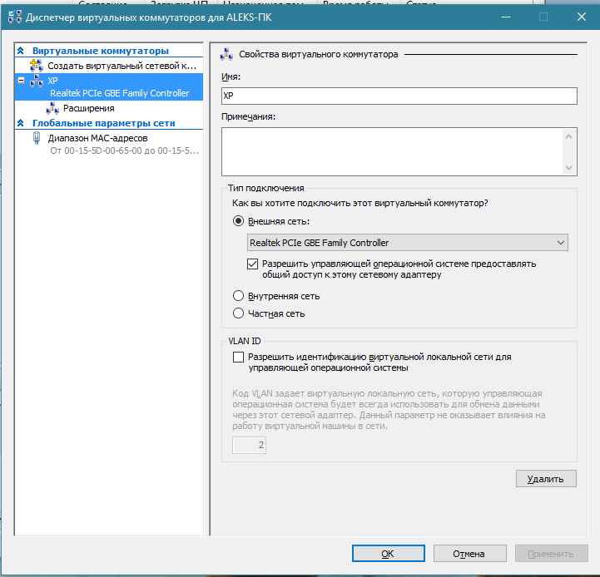This screenshot has width=600, height=577.
Task: Click the OK button
Action: pyautogui.click(x=388, y=554)
